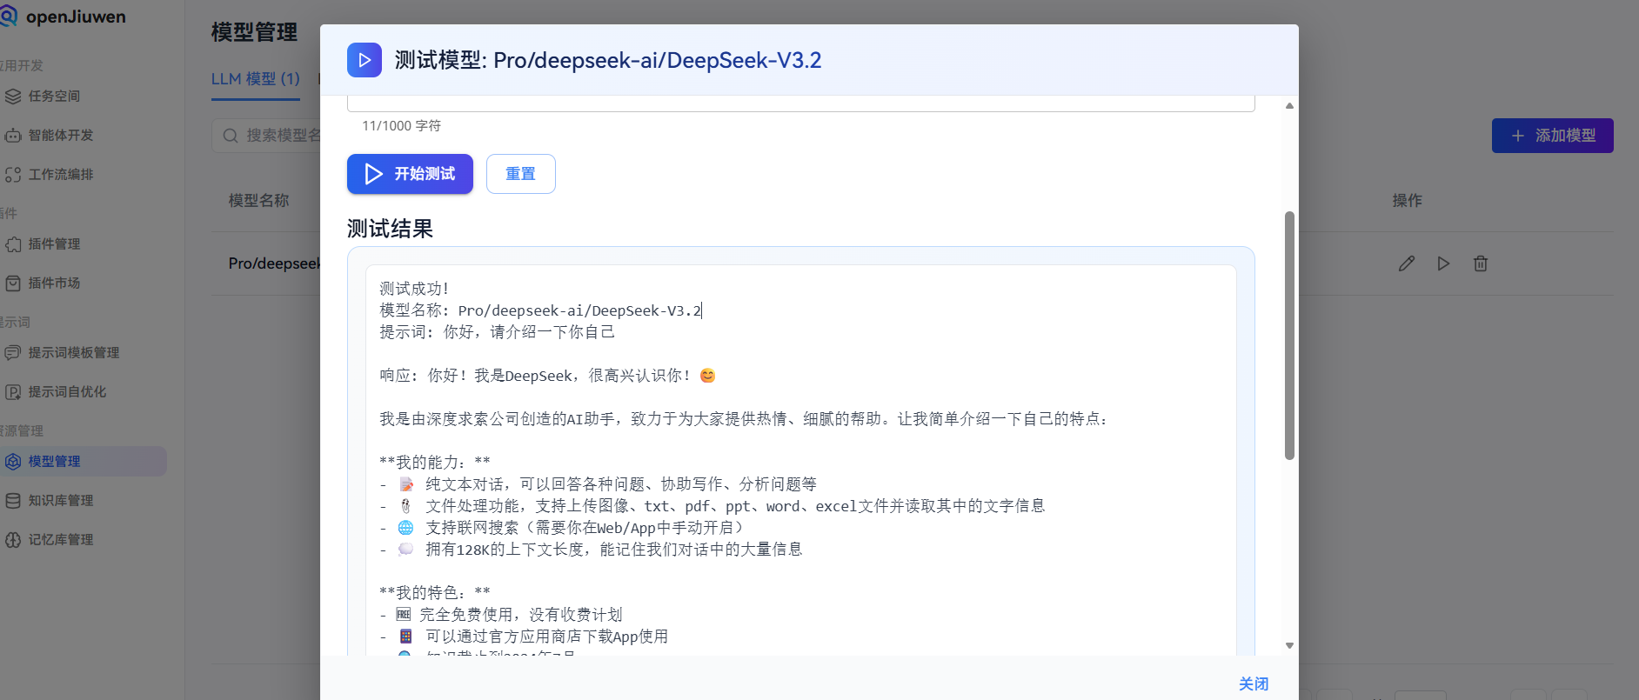Click the edit pencil icon for the model row
Image resolution: width=1639 pixels, height=700 pixels.
click(x=1407, y=263)
